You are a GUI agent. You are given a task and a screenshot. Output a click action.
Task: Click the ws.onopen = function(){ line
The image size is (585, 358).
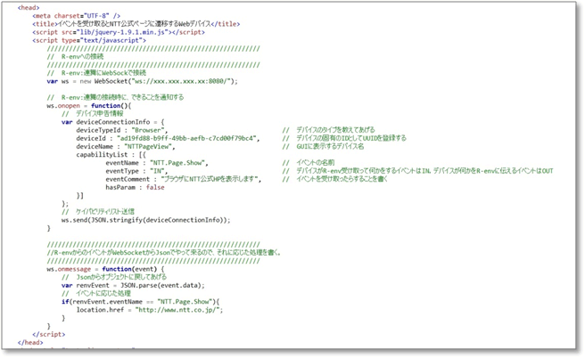(x=89, y=106)
